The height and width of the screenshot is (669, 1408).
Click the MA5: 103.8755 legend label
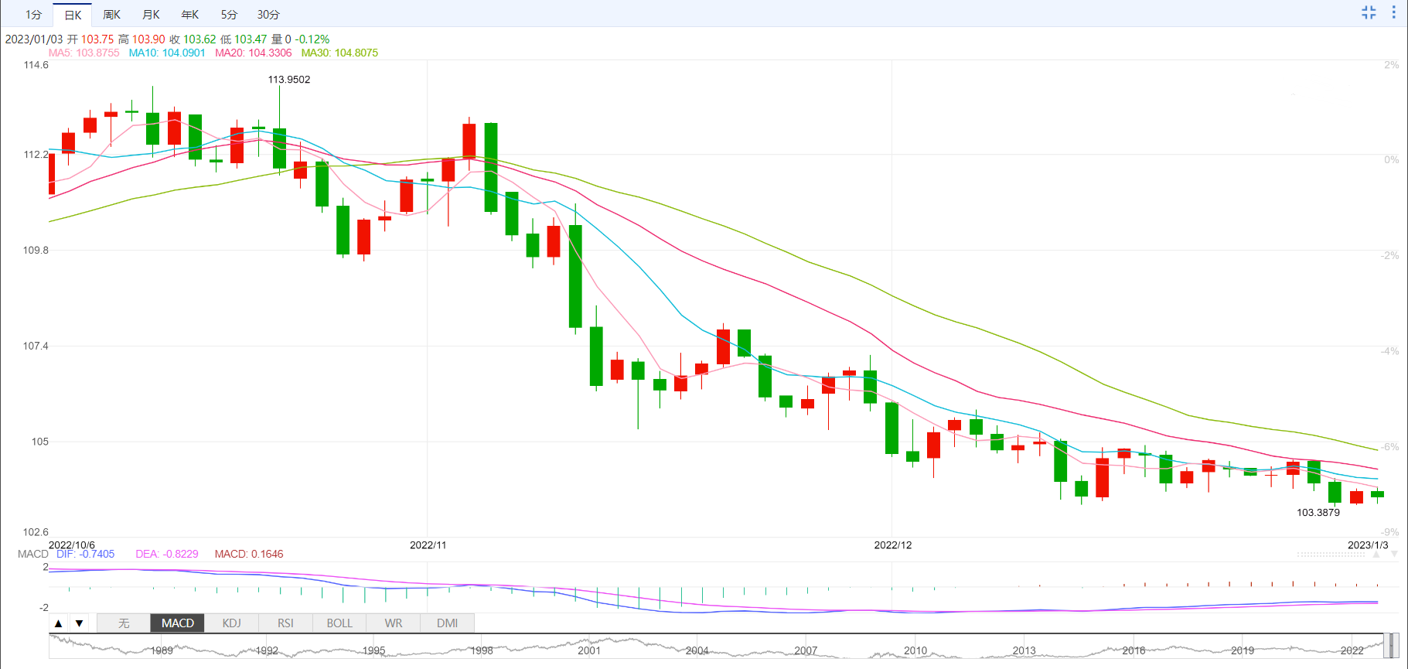pos(84,53)
